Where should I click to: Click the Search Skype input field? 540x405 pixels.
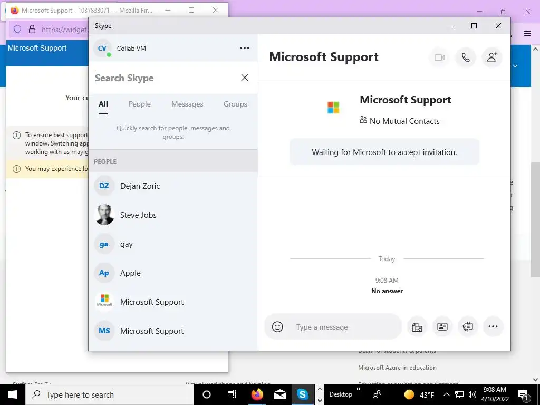165,78
